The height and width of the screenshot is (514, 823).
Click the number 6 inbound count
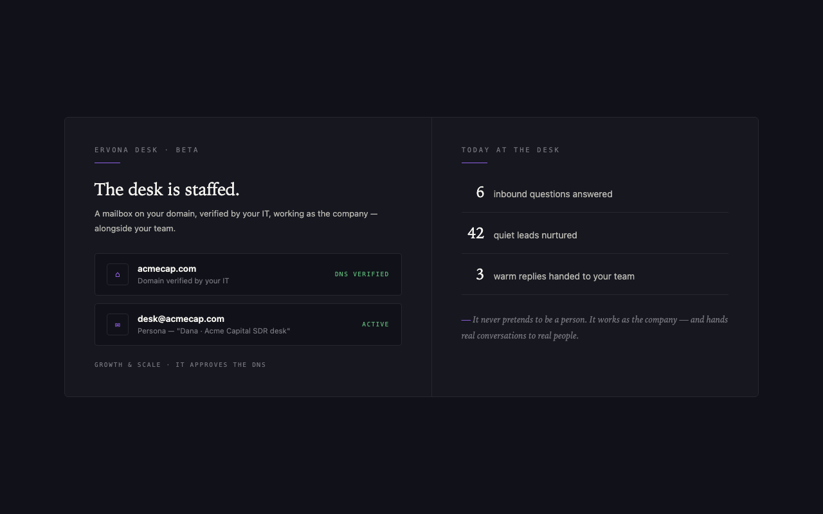pyautogui.click(x=480, y=192)
